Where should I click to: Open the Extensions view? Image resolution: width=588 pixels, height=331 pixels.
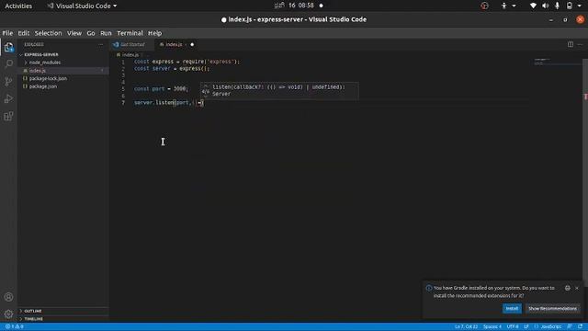[8, 116]
